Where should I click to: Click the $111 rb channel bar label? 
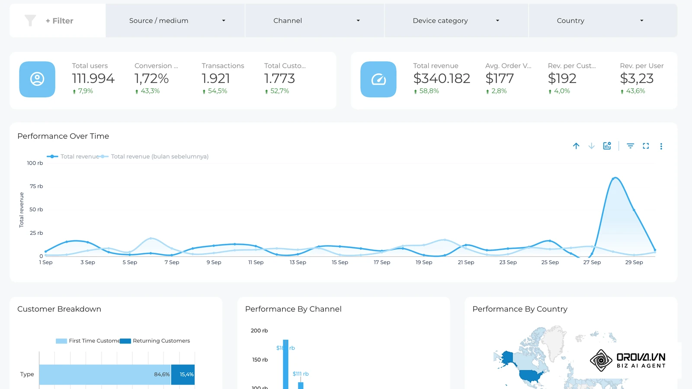301,374
